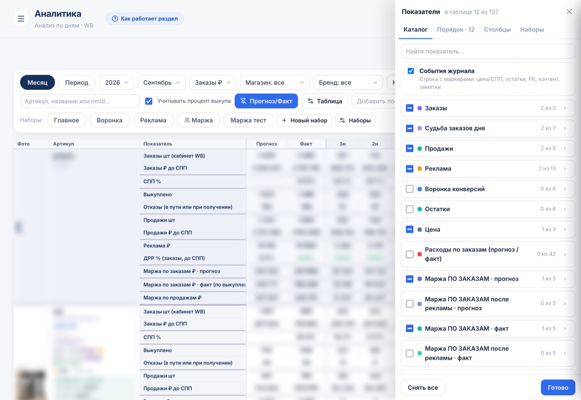Click the Артикул, название search field
This screenshot has height=400, width=581.
click(x=80, y=101)
